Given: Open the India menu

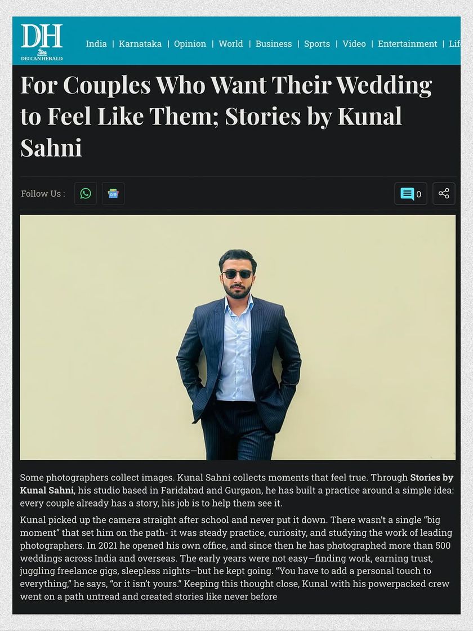Looking at the screenshot, I should point(96,44).
